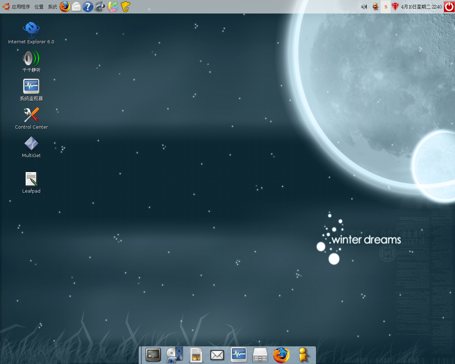Open the envelope mail icon in dock

[x=217, y=355]
